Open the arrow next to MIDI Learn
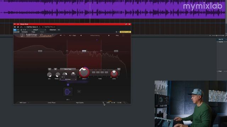The height and width of the screenshot is (127, 227). (x=29, y=103)
